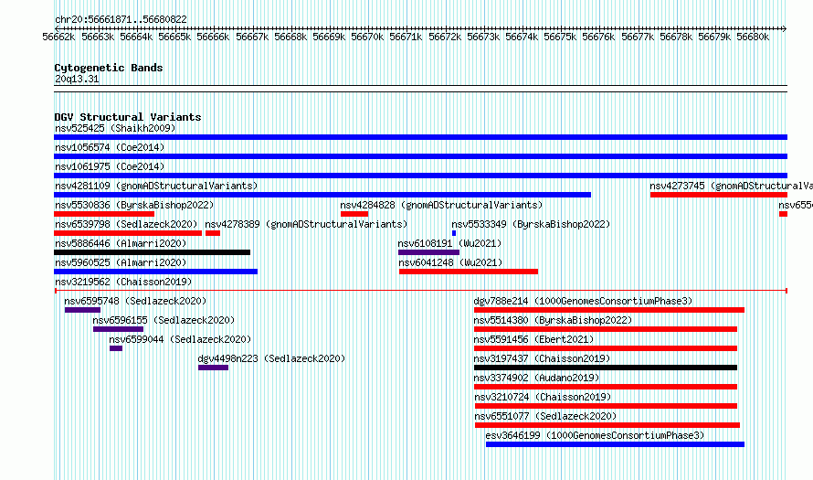Click the nsv6041248 (Wu2021) label
Screen dimensions: 813x480
click(x=451, y=262)
